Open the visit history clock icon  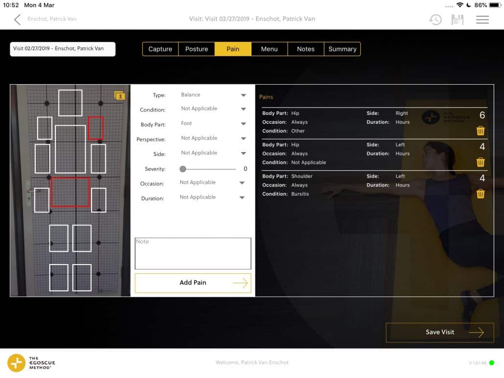click(435, 20)
